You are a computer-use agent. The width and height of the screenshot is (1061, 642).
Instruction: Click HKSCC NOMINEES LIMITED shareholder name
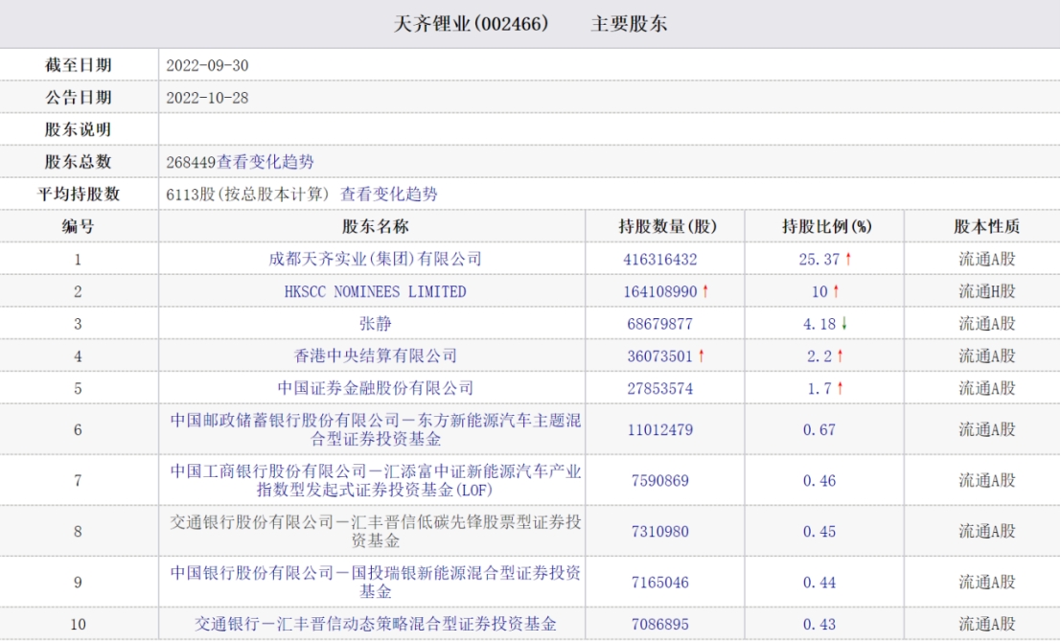click(375, 291)
